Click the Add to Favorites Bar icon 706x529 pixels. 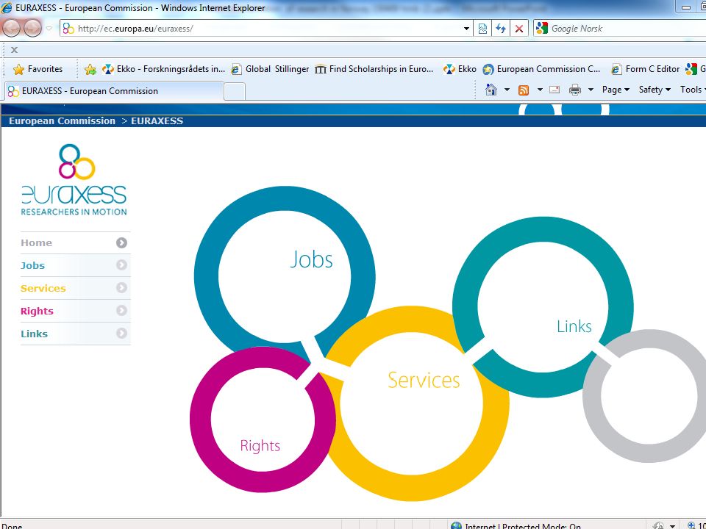(x=90, y=69)
